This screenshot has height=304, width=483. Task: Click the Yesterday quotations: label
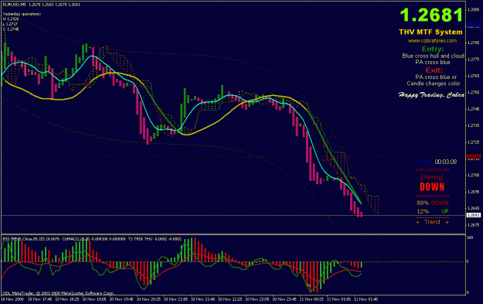[22, 14]
